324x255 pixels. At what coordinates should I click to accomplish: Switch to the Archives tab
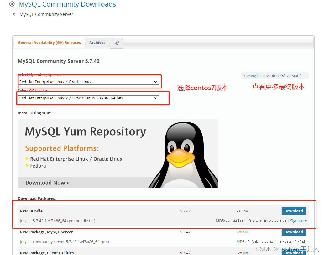(x=97, y=43)
